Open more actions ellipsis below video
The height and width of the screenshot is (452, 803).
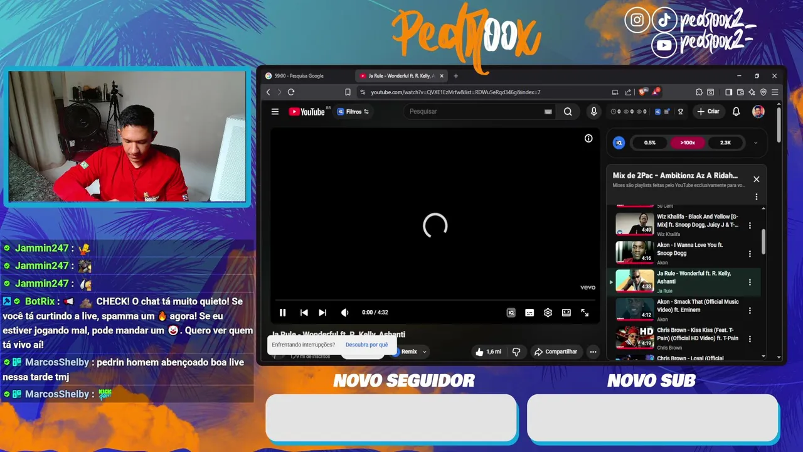[593, 352]
